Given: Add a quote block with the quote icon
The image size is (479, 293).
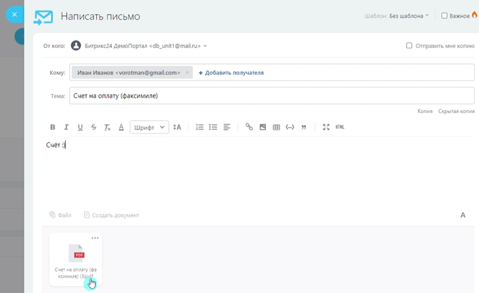Looking at the screenshot, I should pyautogui.click(x=303, y=127).
